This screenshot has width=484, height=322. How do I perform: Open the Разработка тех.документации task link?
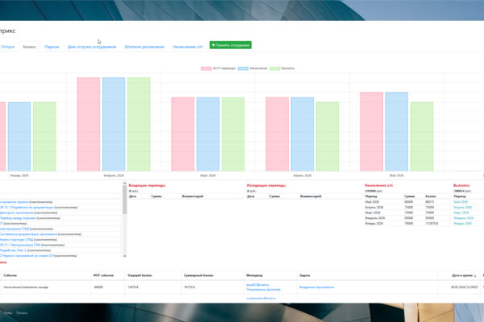pyautogui.click(x=27, y=208)
